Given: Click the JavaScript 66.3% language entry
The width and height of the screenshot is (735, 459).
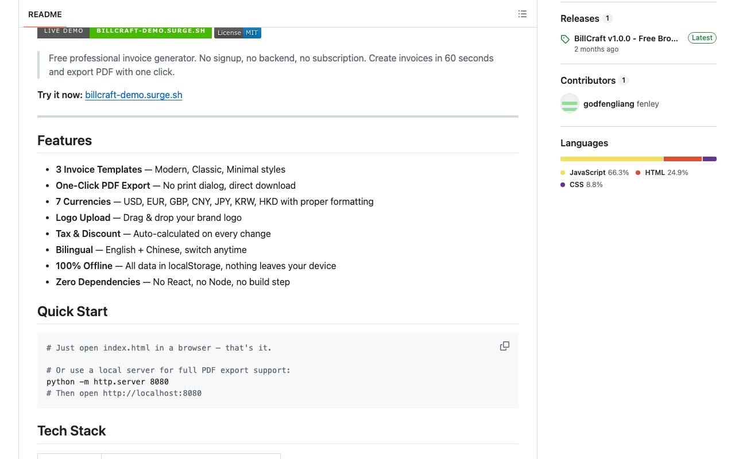Looking at the screenshot, I should point(595,172).
